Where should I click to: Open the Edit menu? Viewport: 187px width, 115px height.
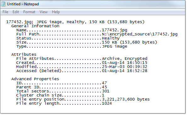click(16, 12)
